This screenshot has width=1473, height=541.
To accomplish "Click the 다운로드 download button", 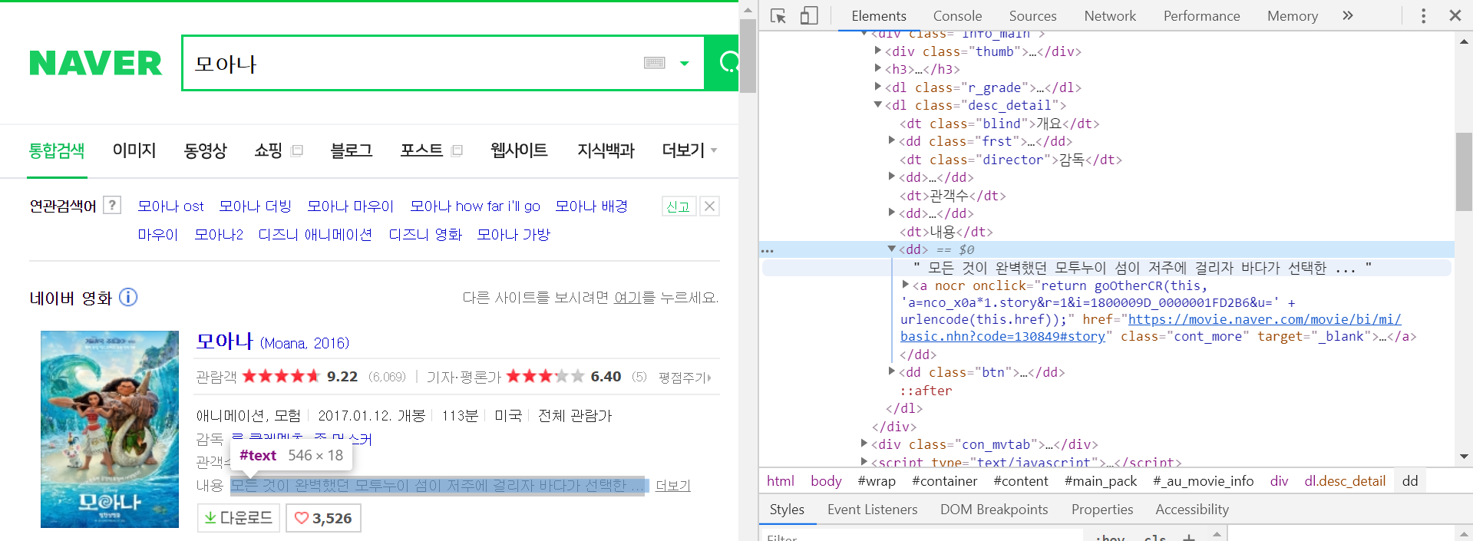I will pyautogui.click(x=239, y=518).
